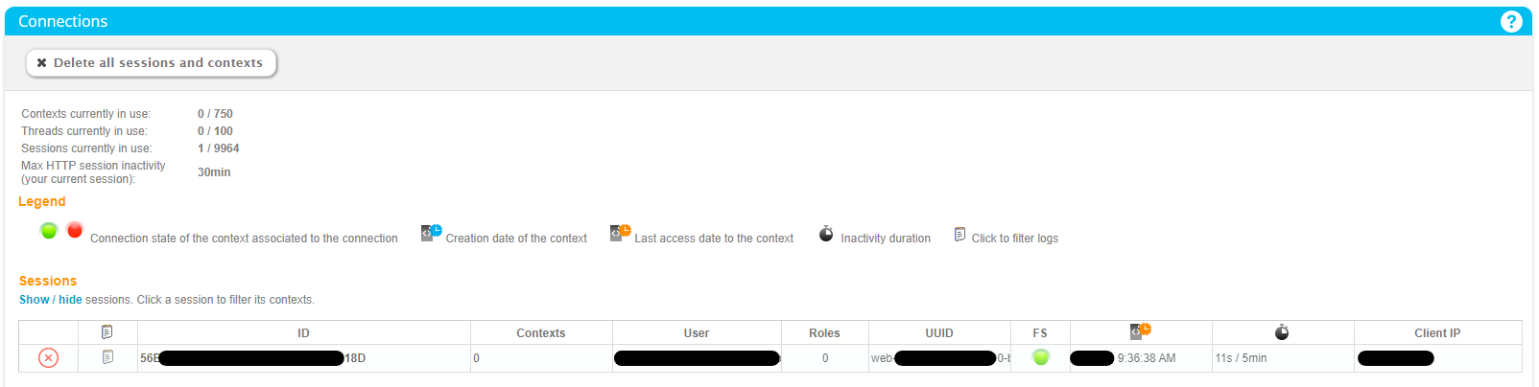Click the filter logs icon in session row

click(107, 357)
